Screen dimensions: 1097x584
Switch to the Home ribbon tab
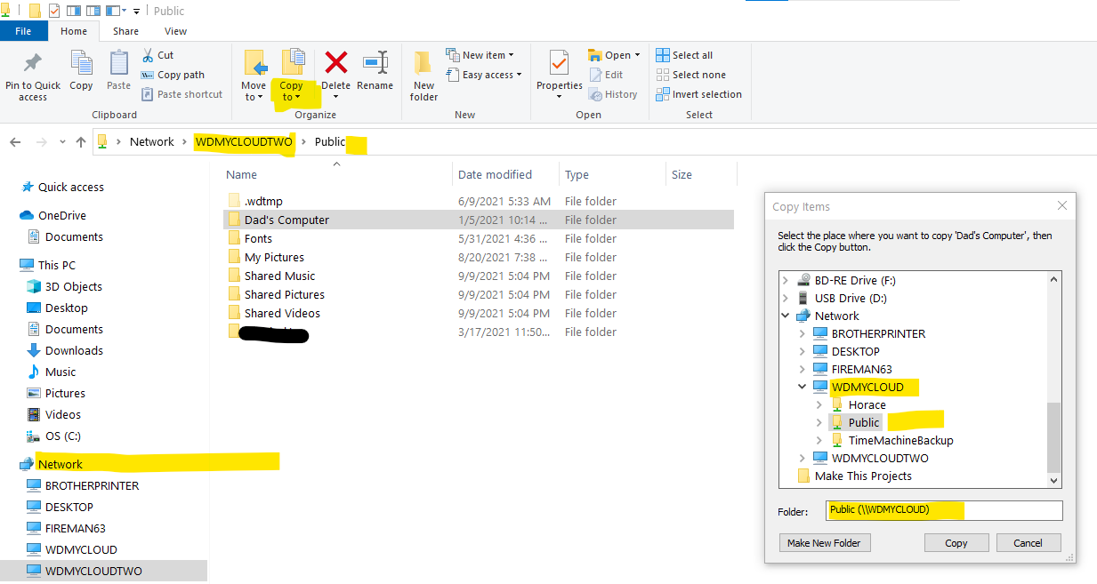point(74,31)
